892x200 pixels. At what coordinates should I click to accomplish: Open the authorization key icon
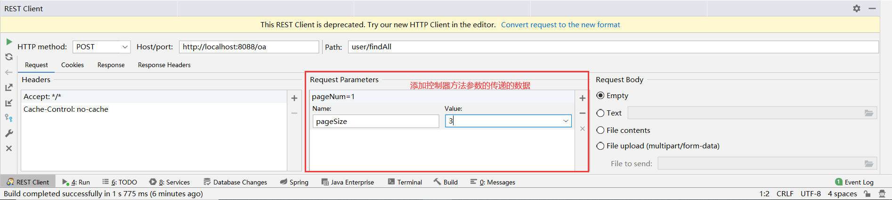(x=9, y=118)
